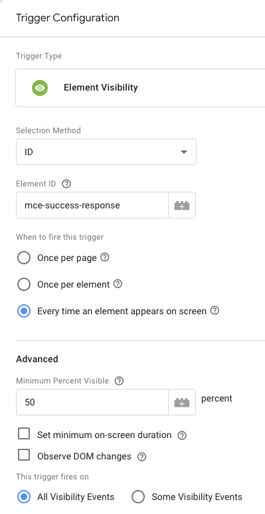The height and width of the screenshot is (514, 265).
Task: Click help icon next to Once per page
Action: (x=105, y=257)
